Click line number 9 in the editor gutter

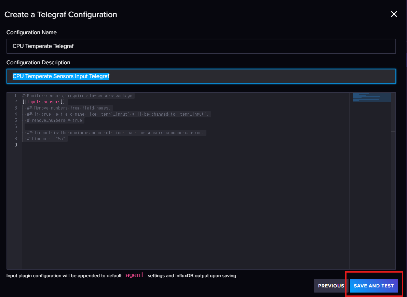(x=16, y=145)
